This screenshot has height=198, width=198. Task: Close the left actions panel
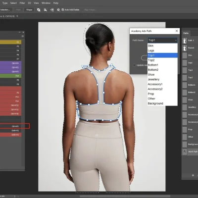[x=23, y=32]
